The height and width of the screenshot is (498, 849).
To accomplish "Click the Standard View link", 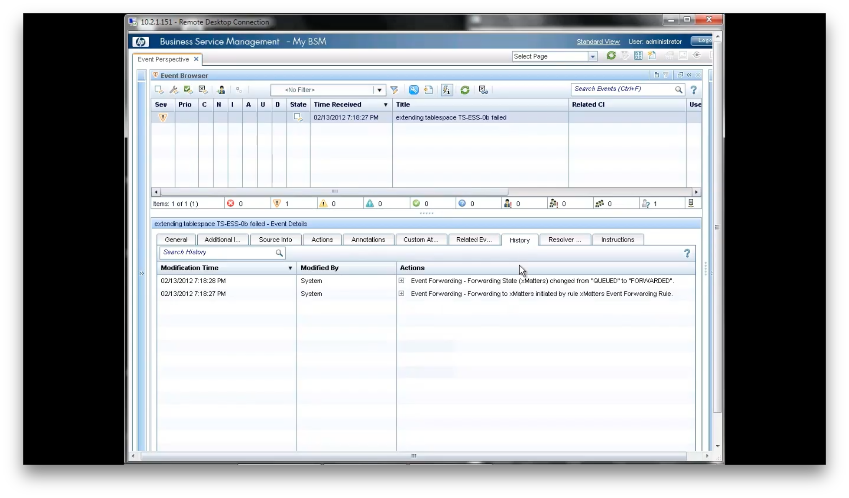I will pyautogui.click(x=597, y=42).
